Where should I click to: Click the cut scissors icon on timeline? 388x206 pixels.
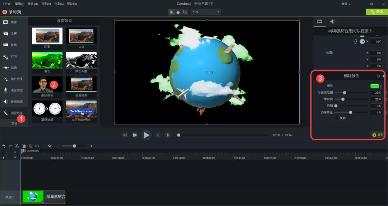click(17, 146)
